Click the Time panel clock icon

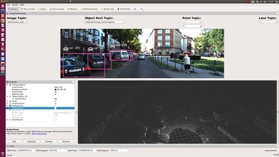[7, 146]
